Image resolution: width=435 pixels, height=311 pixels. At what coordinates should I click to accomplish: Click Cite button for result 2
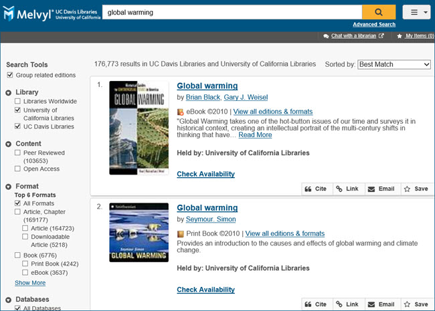[x=316, y=304]
